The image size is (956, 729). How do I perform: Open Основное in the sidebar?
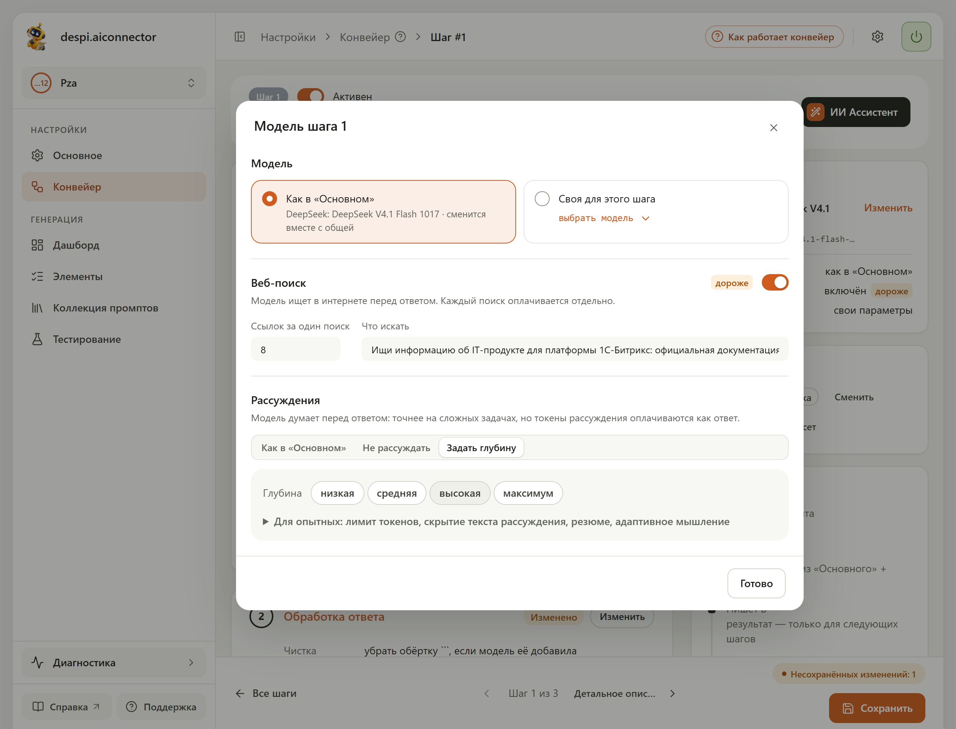tap(114, 155)
